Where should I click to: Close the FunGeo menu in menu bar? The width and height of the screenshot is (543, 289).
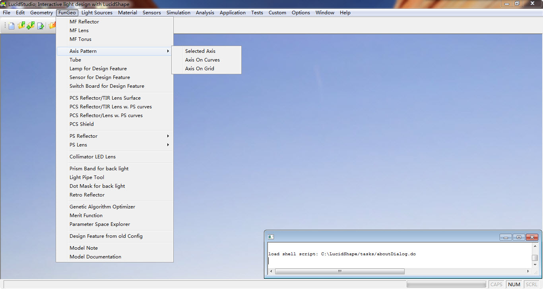coord(67,13)
